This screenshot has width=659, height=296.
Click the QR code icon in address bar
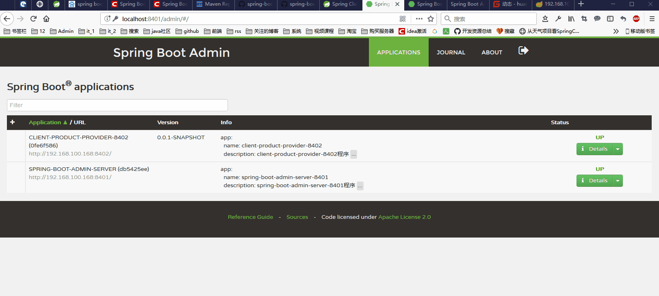(403, 19)
